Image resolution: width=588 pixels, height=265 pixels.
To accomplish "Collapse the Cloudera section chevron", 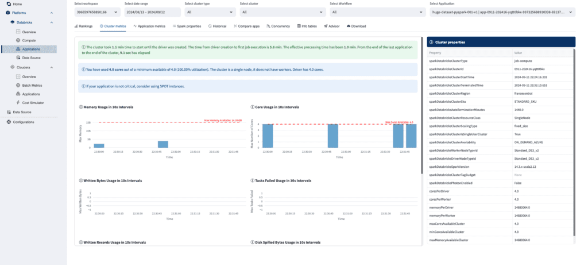I will (51, 67).
